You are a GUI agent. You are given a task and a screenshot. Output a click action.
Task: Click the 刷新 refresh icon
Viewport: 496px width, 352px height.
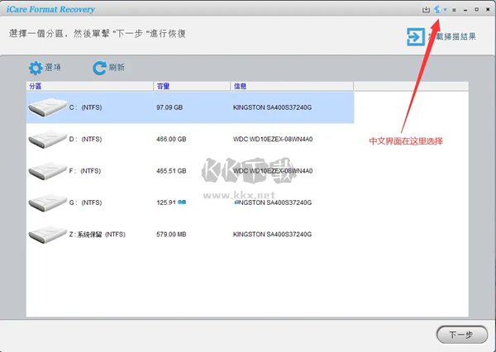(99, 68)
